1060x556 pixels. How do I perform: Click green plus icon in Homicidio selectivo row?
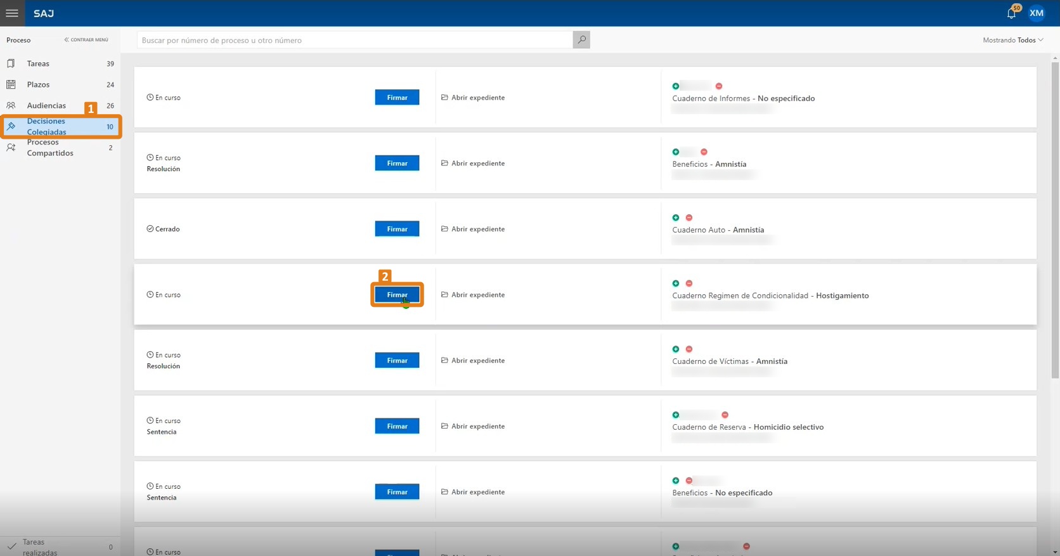pos(676,415)
